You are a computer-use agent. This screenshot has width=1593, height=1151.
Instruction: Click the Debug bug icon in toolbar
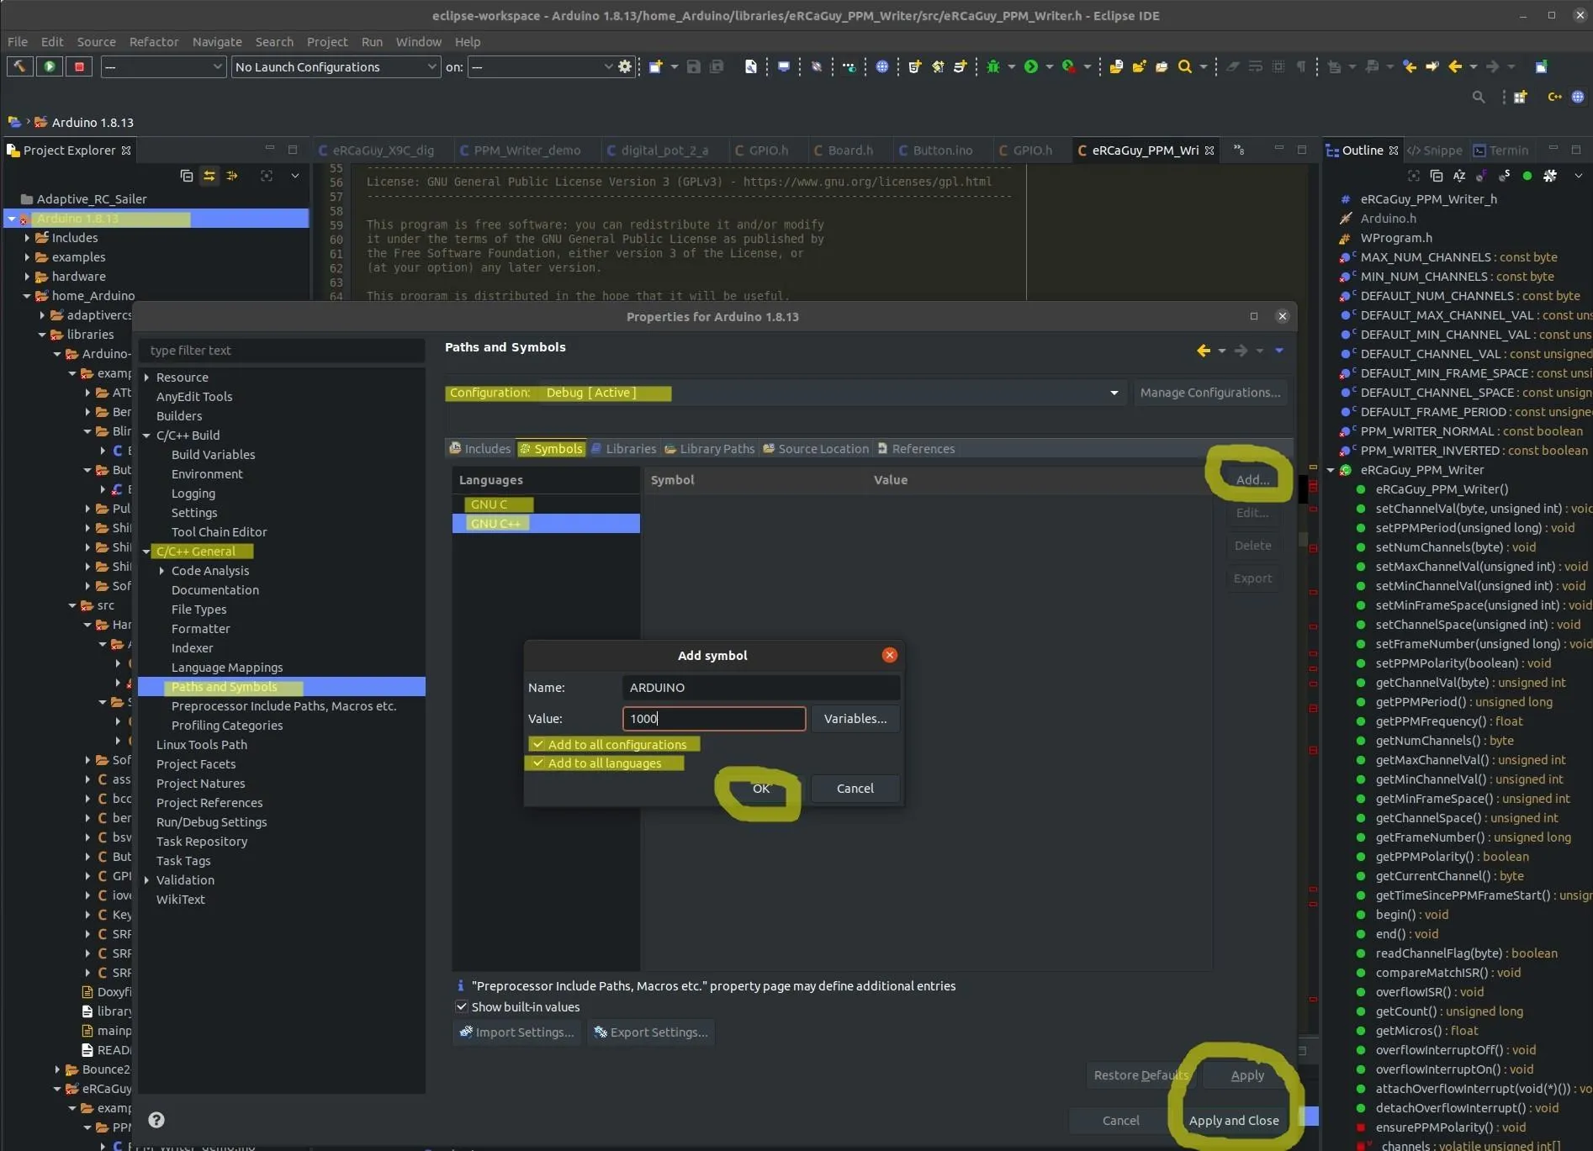click(993, 66)
